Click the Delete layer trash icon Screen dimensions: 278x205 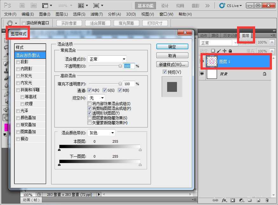pyautogui.click(x=267, y=200)
